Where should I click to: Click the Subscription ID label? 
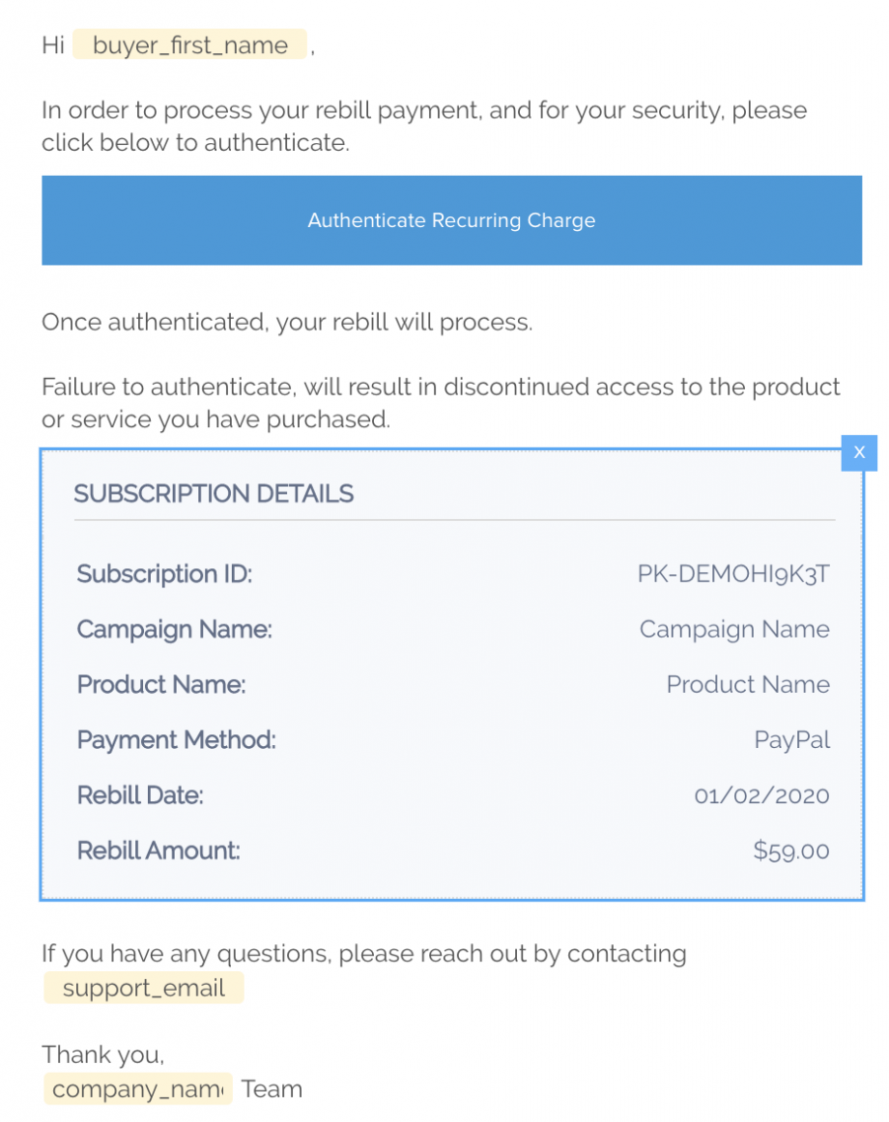click(164, 574)
